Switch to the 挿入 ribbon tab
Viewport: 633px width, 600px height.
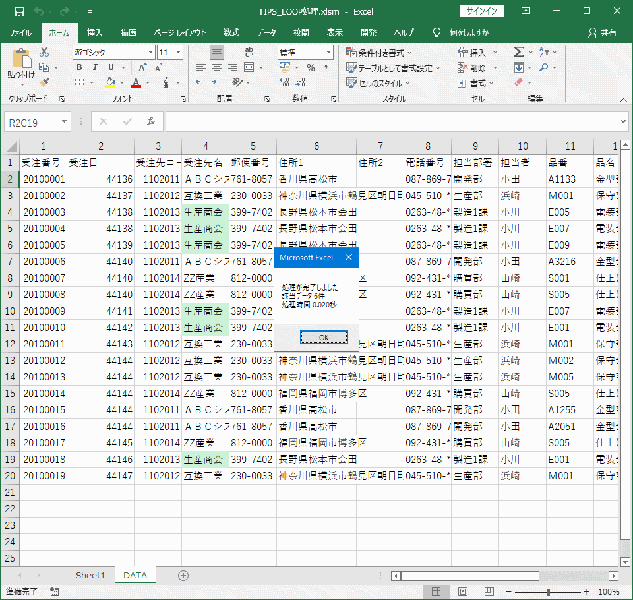[94, 33]
